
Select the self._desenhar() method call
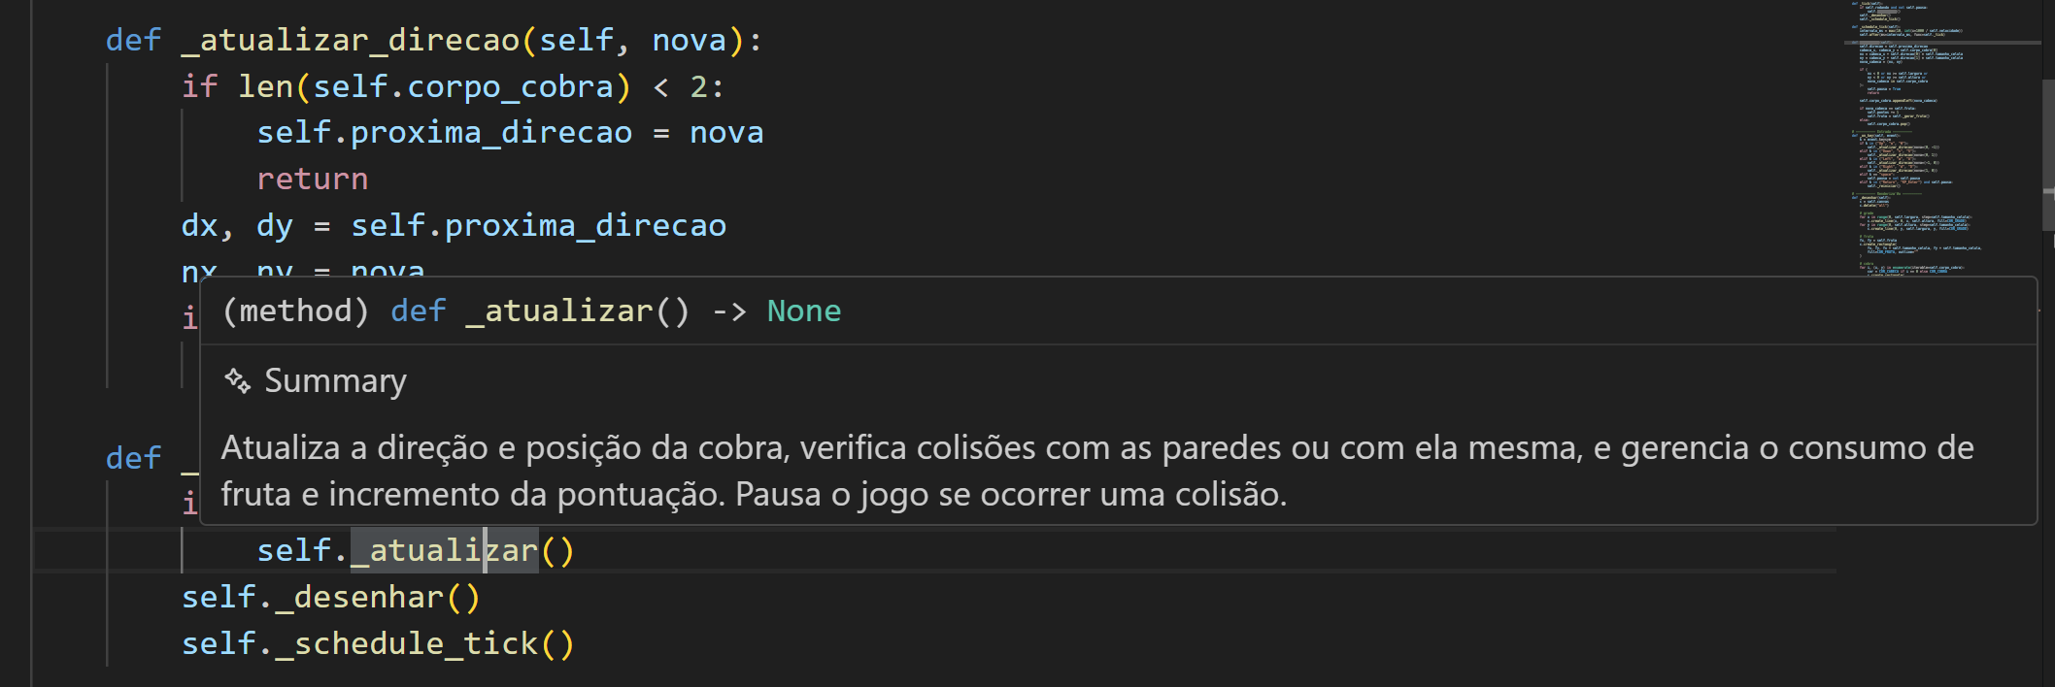330,597
